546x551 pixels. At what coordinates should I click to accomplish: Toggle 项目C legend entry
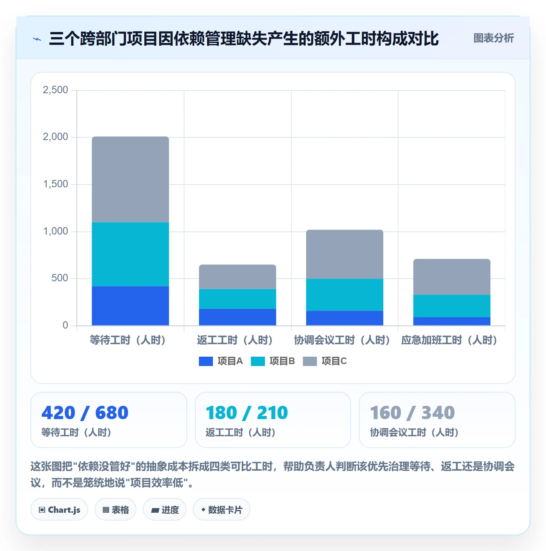pyautogui.click(x=325, y=361)
